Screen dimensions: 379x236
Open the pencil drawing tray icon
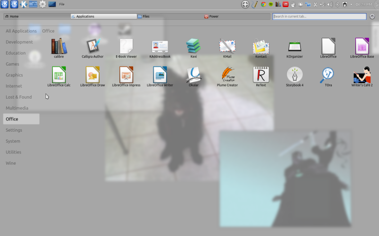point(254,4)
